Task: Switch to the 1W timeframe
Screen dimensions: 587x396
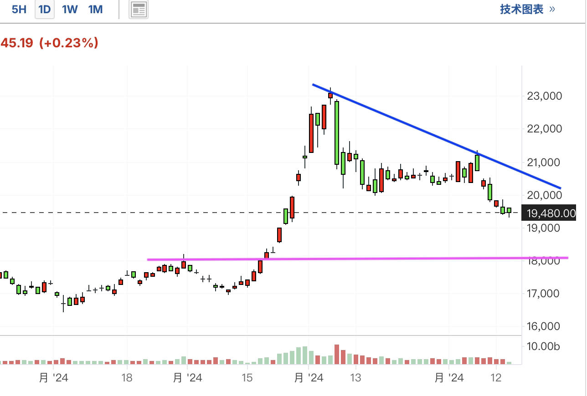Action: (x=70, y=10)
